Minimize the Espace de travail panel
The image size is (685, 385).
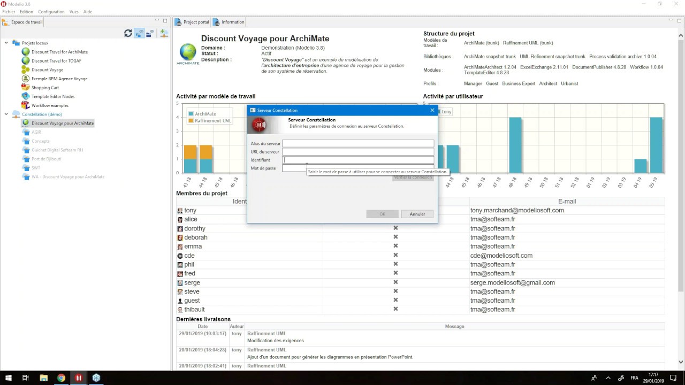pyautogui.click(x=157, y=21)
